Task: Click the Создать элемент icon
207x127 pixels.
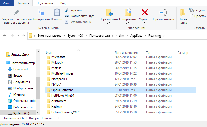Action: click(x=192, y=10)
